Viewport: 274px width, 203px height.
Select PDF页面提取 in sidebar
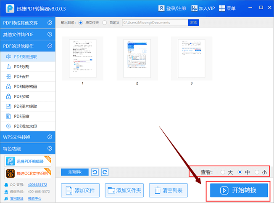coord(28,57)
